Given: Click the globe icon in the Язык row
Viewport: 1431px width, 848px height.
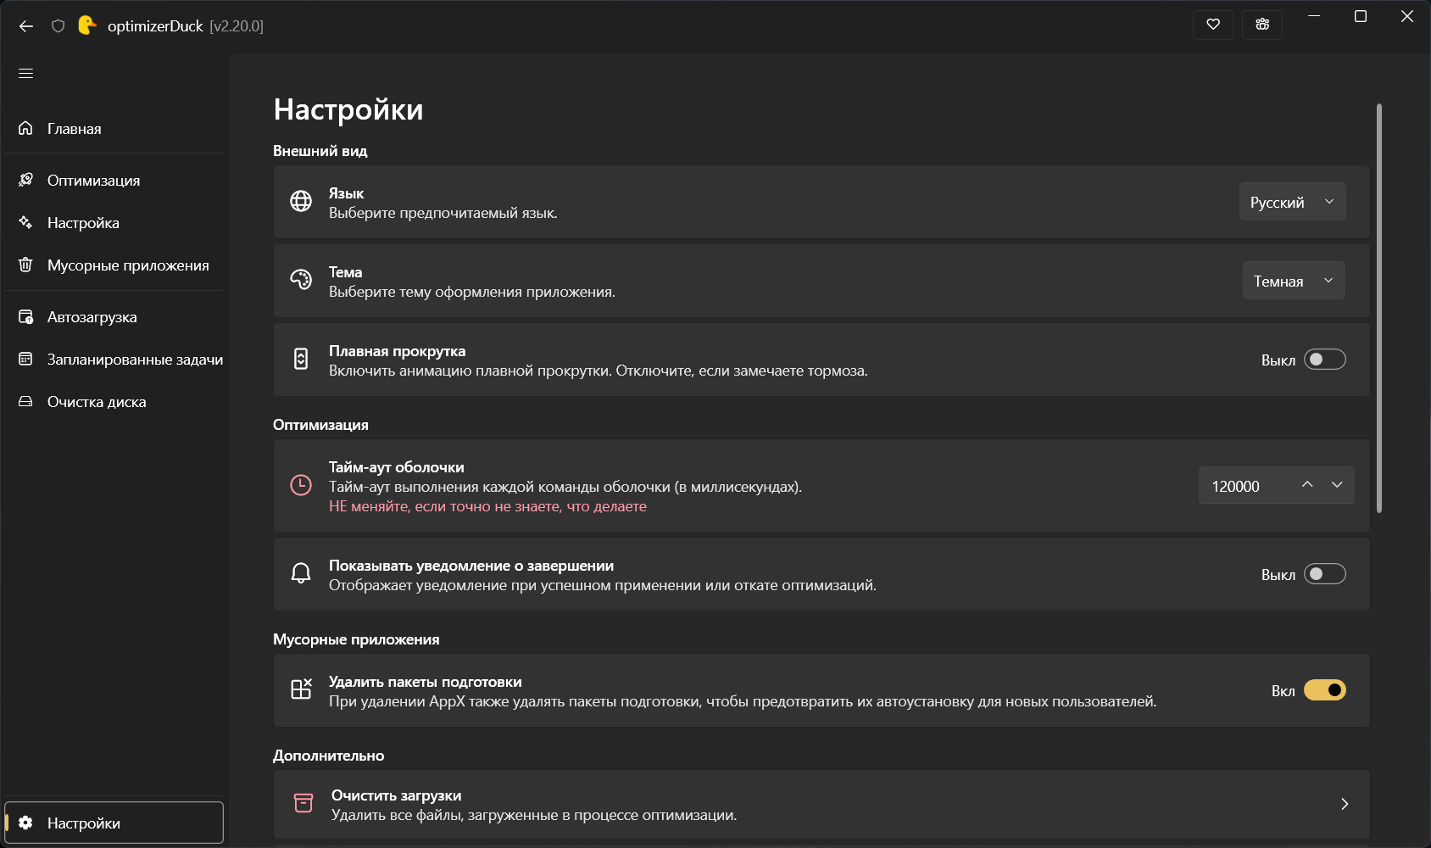Looking at the screenshot, I should click(x=301, y=201).
